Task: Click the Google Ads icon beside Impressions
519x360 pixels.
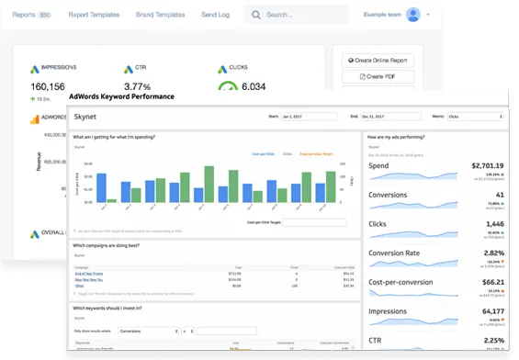Action: [x=35, y=69]
